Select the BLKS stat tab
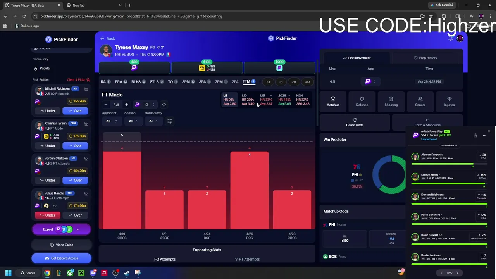 [138, 82]
